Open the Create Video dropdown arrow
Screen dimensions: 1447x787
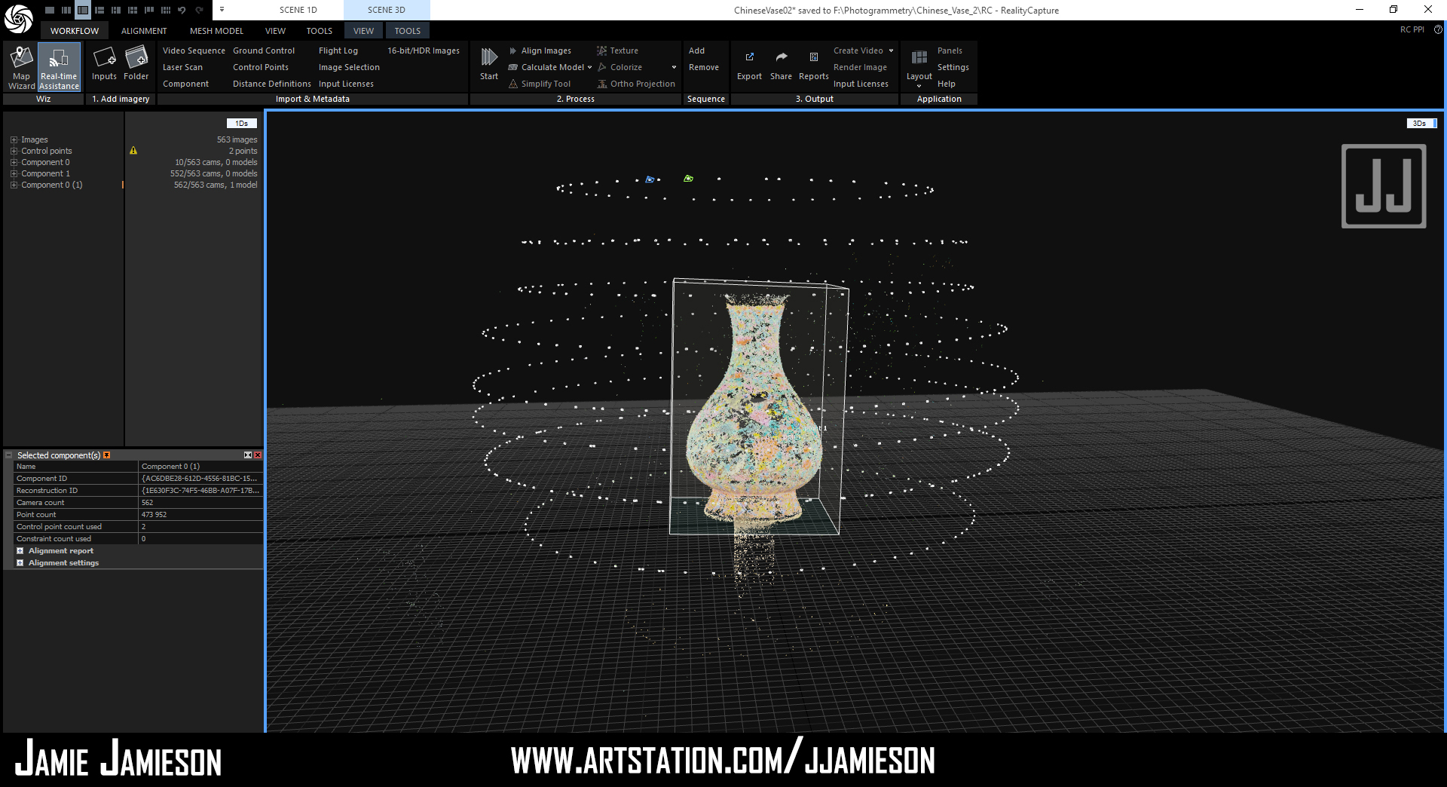[x=891, y=51]
